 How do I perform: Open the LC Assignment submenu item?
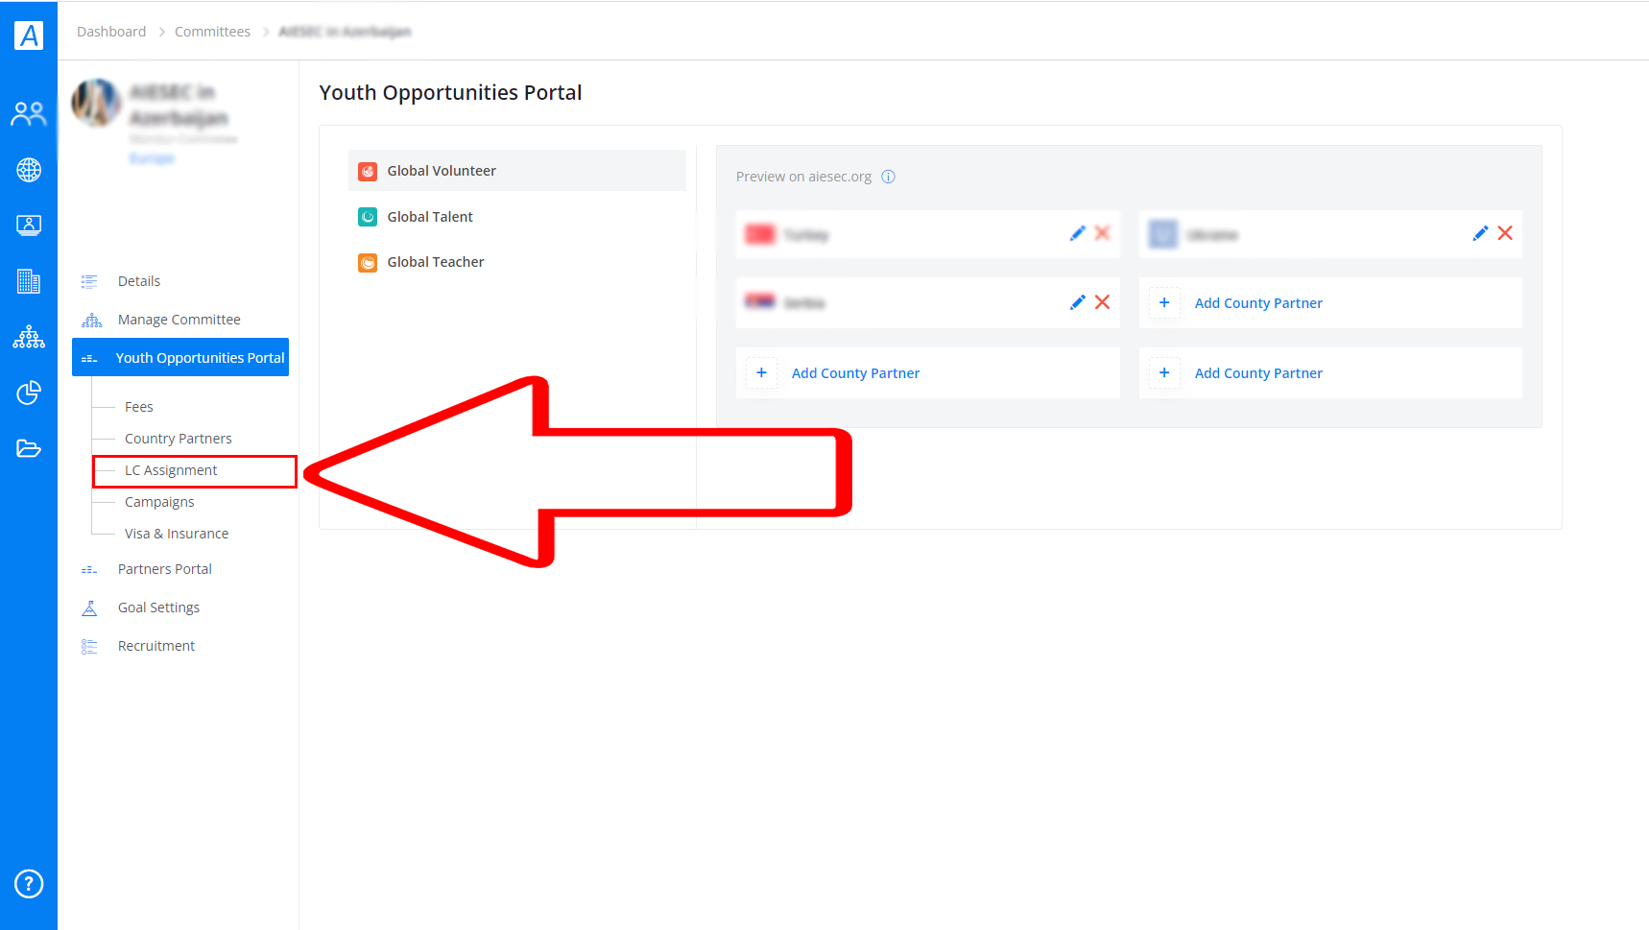[x=171, y=470]
